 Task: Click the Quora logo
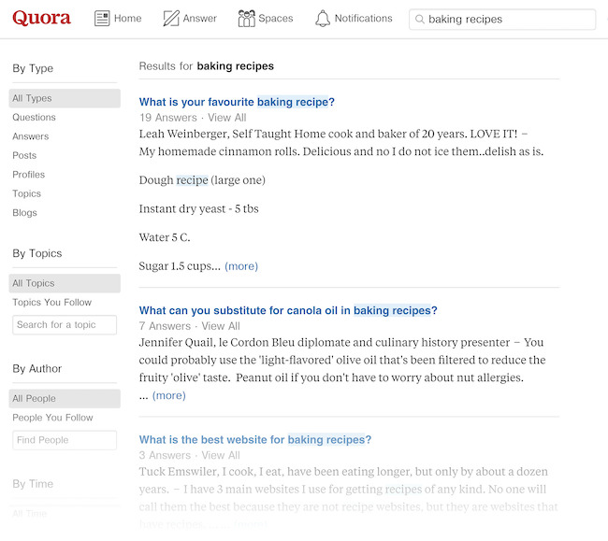coord(41,19)
